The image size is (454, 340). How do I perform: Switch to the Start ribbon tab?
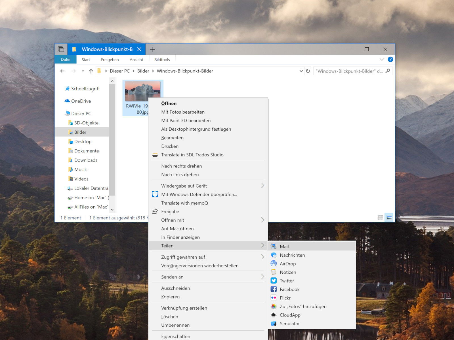point(86,59)
